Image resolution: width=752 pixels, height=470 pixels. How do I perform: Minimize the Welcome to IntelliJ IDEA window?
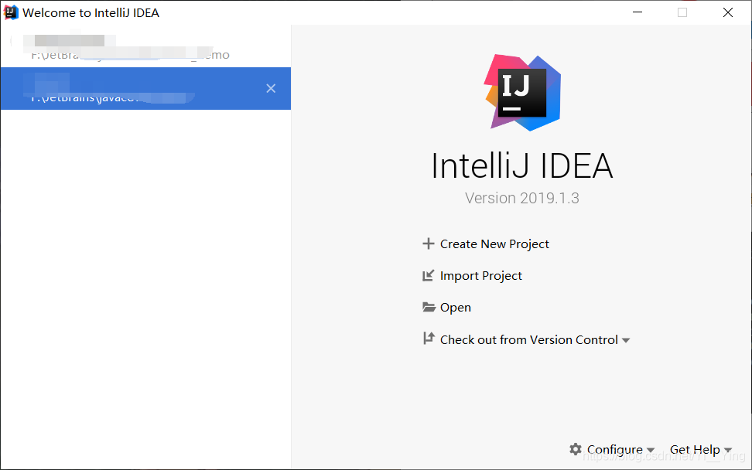click(x=637, y=12)
